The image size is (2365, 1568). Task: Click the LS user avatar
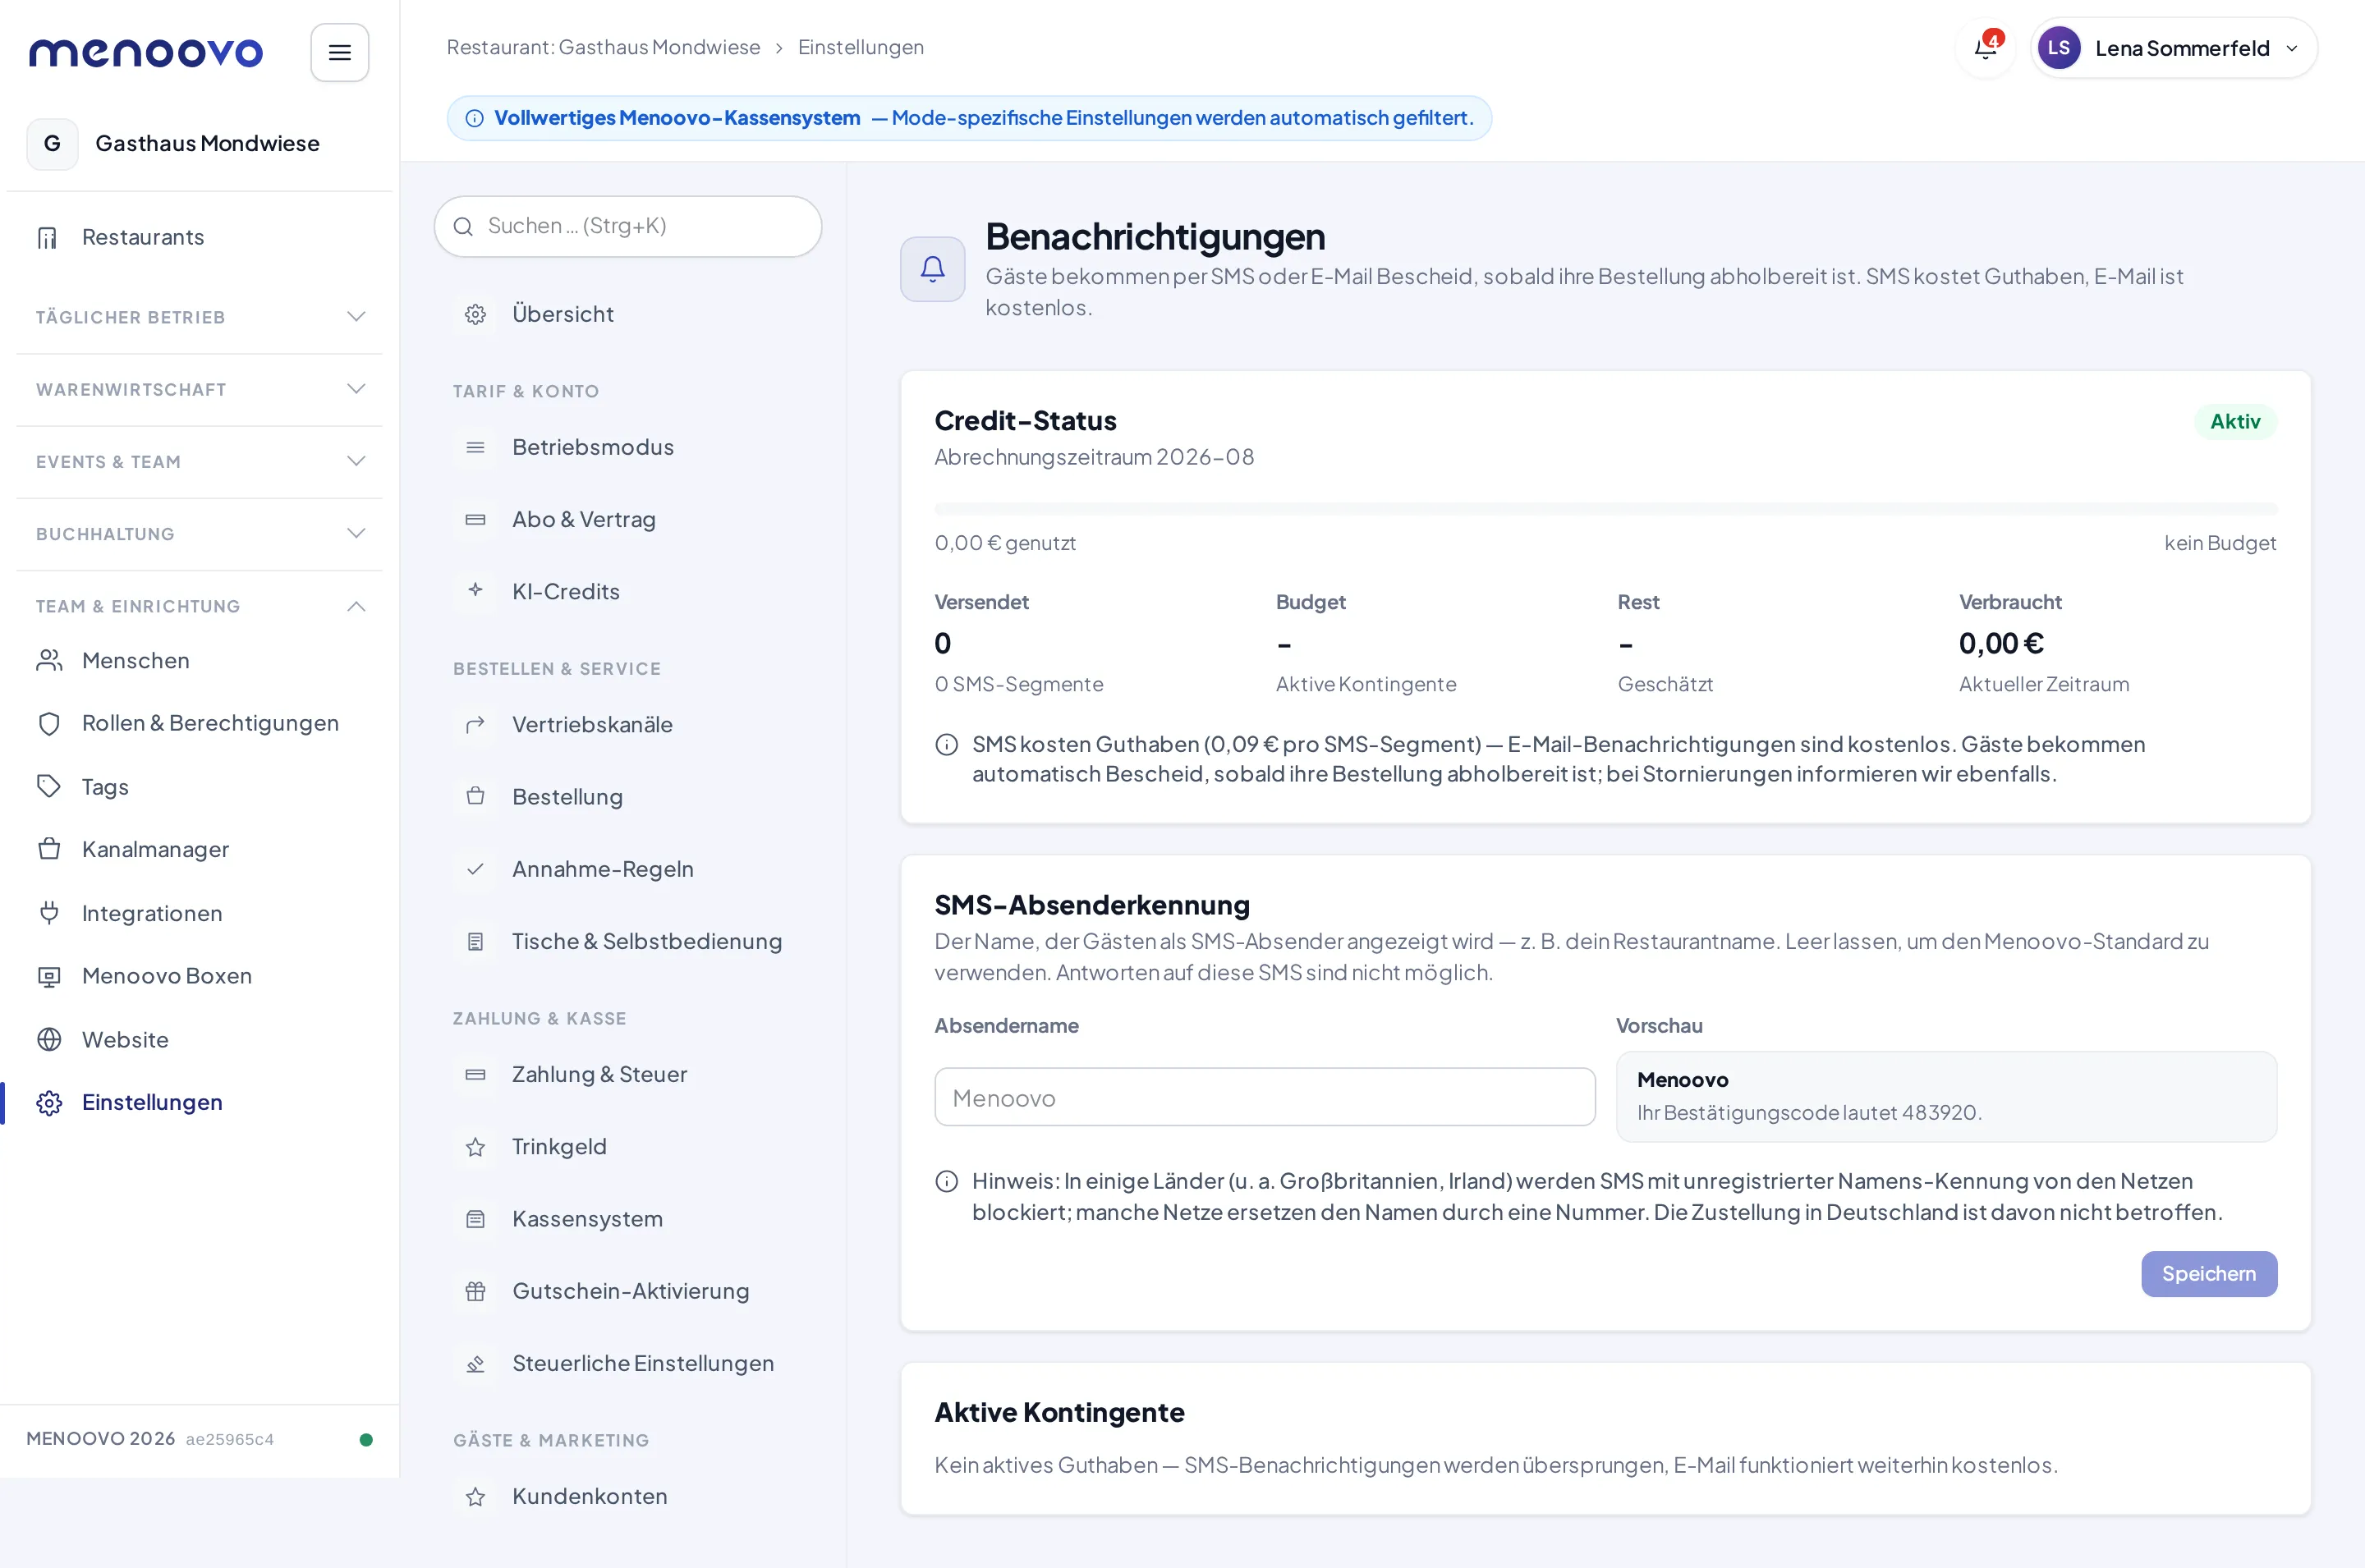coord(2059,48)
